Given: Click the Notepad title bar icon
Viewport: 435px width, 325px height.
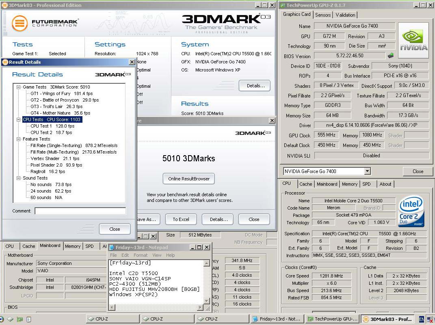Looking at the screenshot, I should 112,247.
